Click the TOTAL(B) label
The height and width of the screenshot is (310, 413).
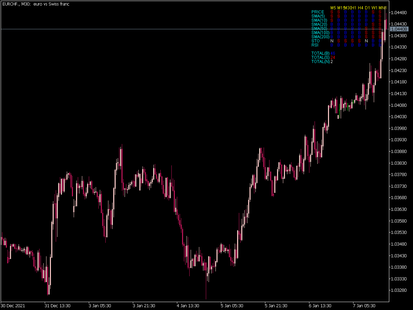click(x=320, y=53)
